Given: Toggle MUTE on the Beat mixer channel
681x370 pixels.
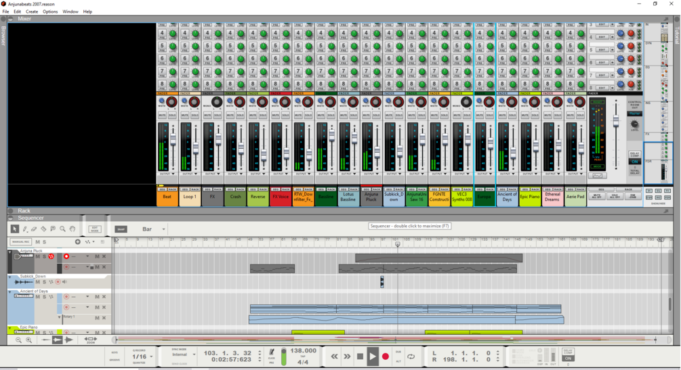Looking at the screenshot, I should point(162,115).
